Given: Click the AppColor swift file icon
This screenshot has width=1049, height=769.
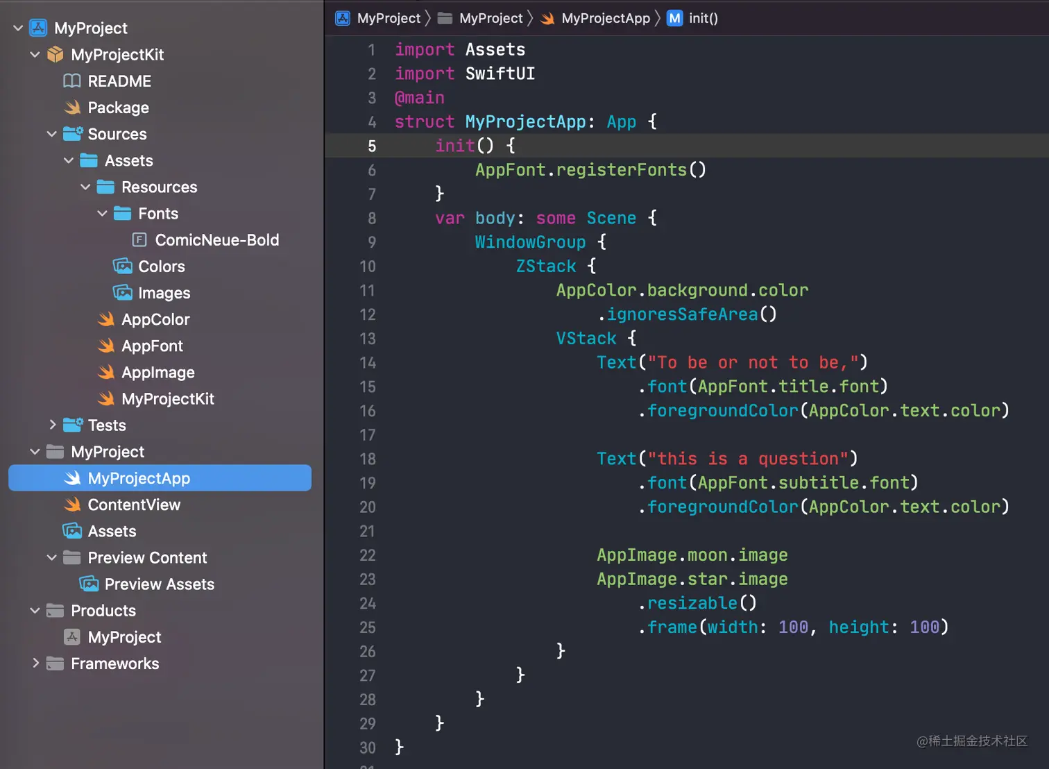Looking at the screenshot, I should click(x=105, y=319).
